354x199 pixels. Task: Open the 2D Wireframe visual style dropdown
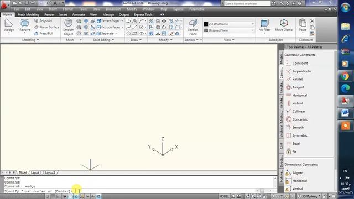pyautogui.click(x=229, y=24)
